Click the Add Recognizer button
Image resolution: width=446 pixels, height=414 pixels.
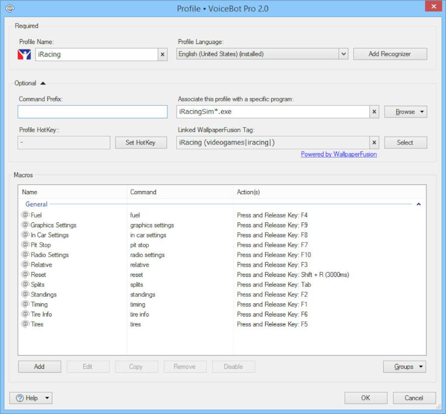390,54
